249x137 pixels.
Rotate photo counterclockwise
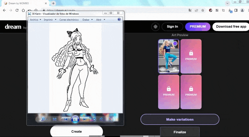[x=94, y=119]
